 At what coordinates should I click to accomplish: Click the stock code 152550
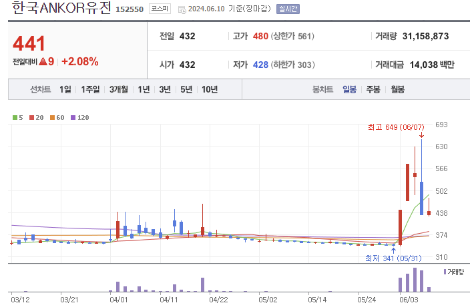click(x=130, y=9)
